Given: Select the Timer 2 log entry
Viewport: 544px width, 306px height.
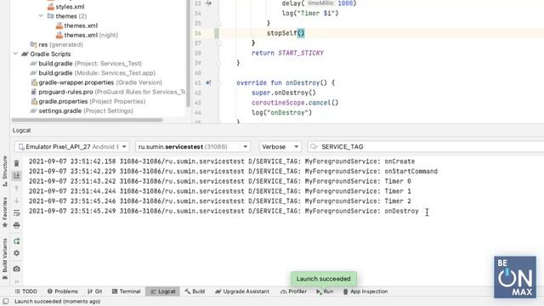Looking at the screenshot, I should (220, 201).
